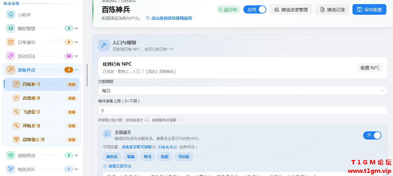Viewport: 393px width, 176px height.
Task: Copy the 当前值 variable chip
Action: pos(184,157)
